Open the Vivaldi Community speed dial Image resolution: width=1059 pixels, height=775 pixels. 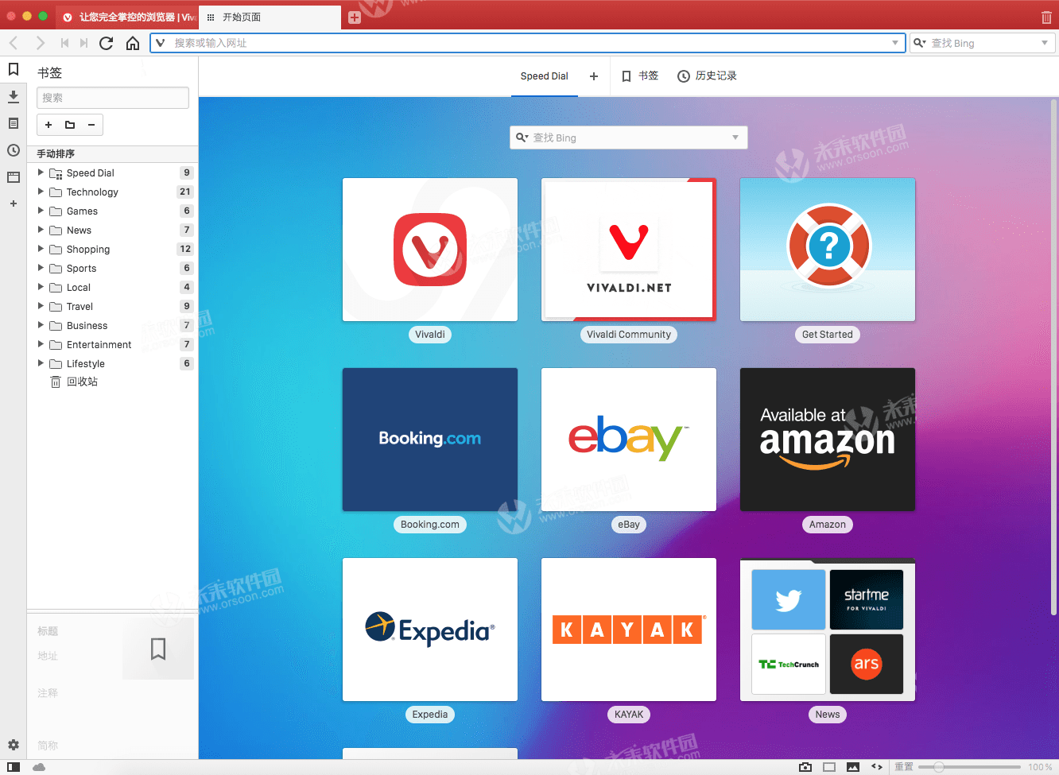tap(629, 250)
